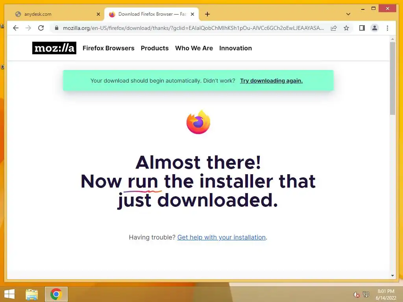Click the scrollbar down arrow
The width and height of the screenshot is (403, 302).
click(x=392, y=276)
